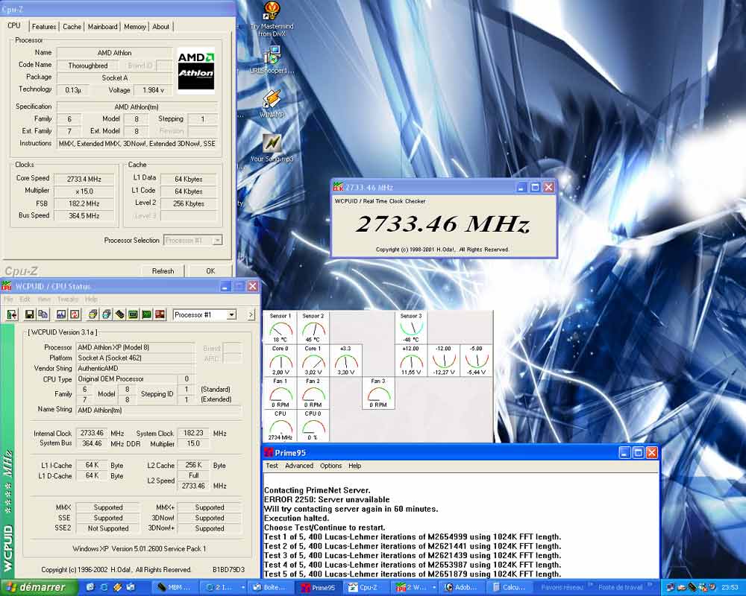
Task: Open the Advanced menu in Prime95
Action: [x=299, y=466]
